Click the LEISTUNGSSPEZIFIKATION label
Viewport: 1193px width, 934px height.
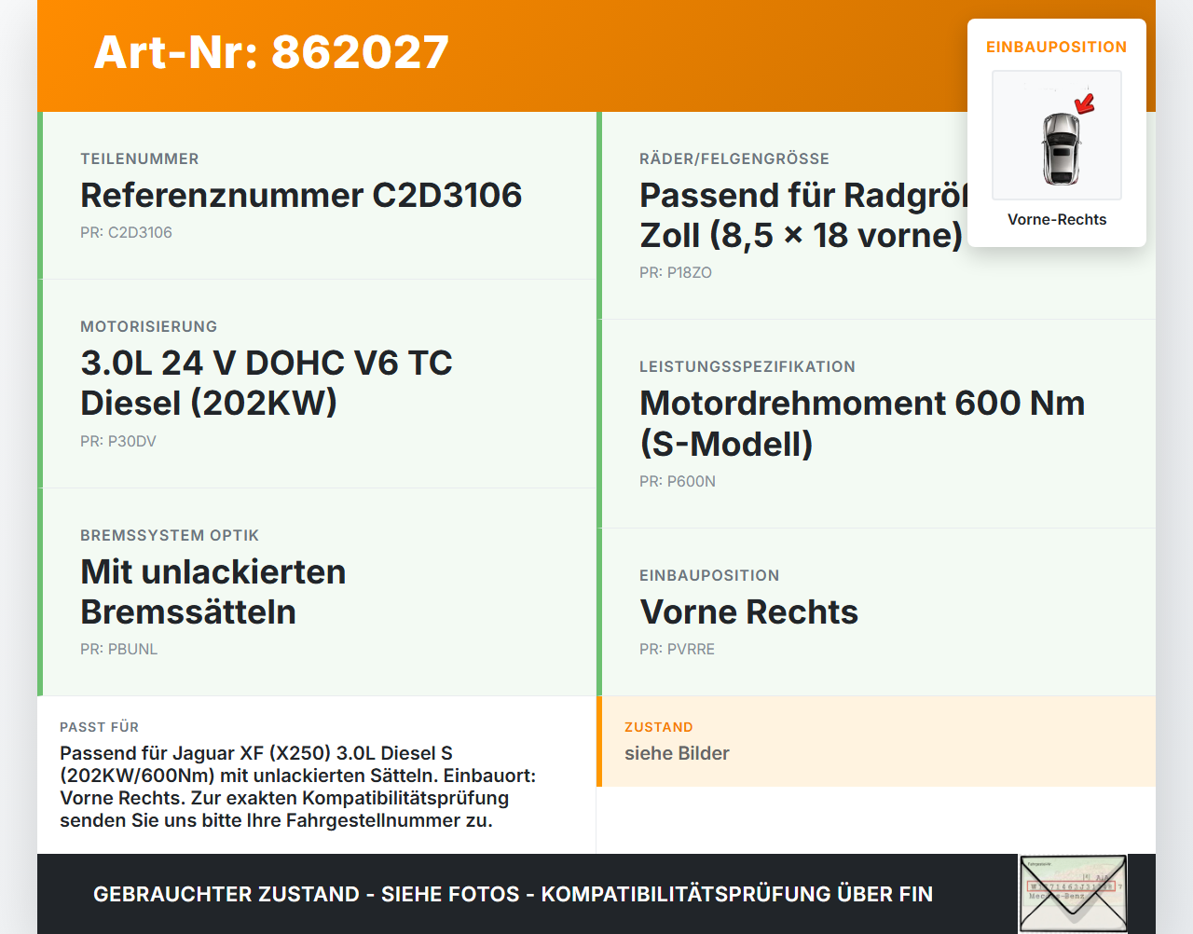point(747,366)
